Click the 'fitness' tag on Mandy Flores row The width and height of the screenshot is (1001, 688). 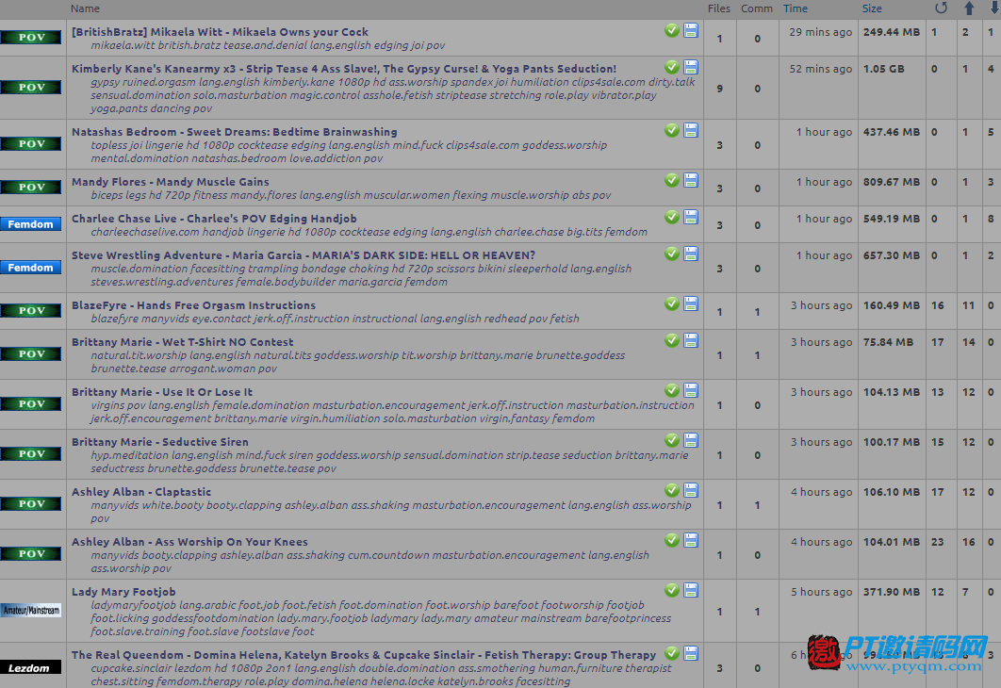pos(210,195)
